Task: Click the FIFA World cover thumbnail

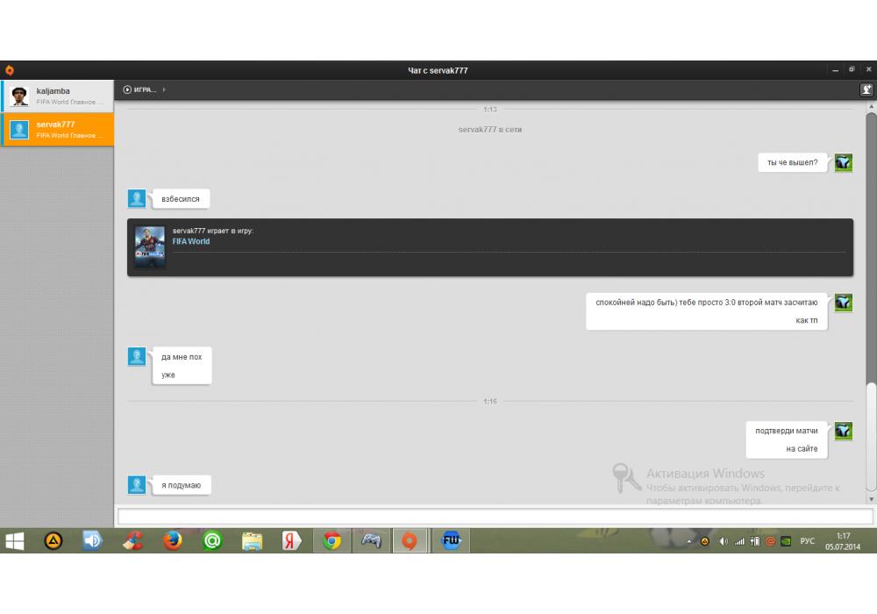Action: (x=150, y=246)
